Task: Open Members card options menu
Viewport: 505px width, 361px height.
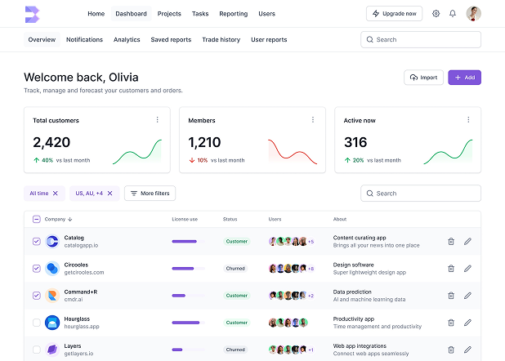Action: [x=312, y=119]
